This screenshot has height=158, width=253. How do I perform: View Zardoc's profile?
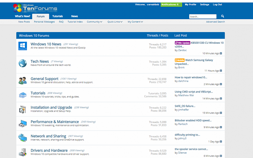click(182, 50)
